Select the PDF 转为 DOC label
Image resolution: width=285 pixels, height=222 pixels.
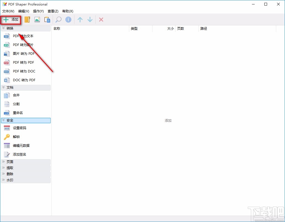click(24, 71)
